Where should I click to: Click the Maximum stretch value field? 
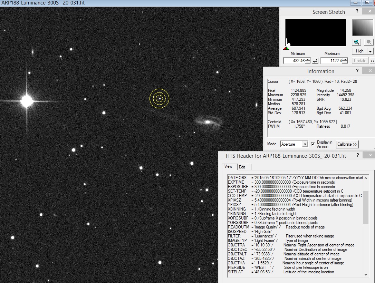tap(332, 61)
